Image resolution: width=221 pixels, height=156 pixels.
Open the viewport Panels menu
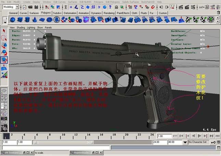[x=48, y=28]
